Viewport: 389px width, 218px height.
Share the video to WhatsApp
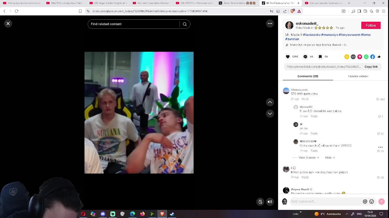(x=366, y=57)
